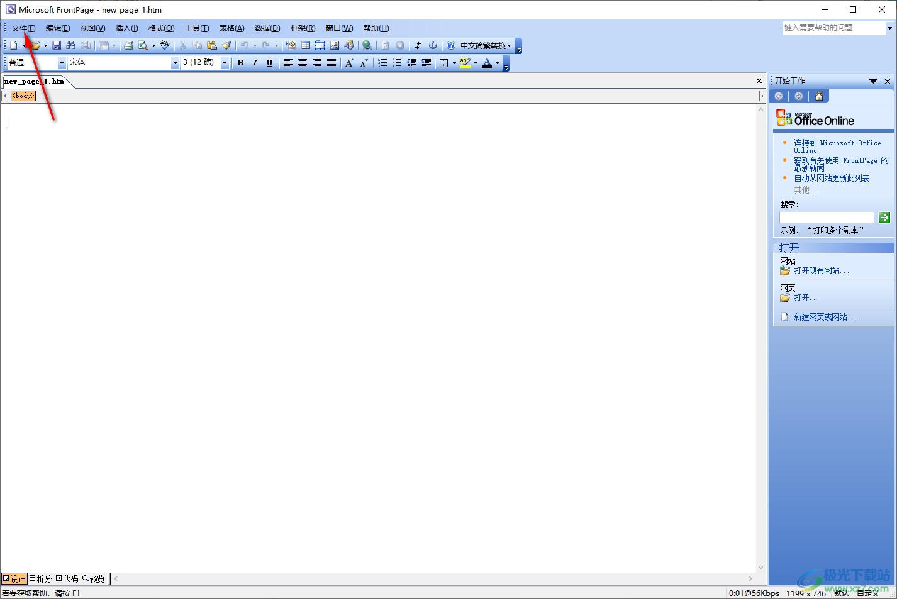The width and height of the screenshot is (897, 599).
Task: Click the 打开... web page link
Action: pos(806,298)
